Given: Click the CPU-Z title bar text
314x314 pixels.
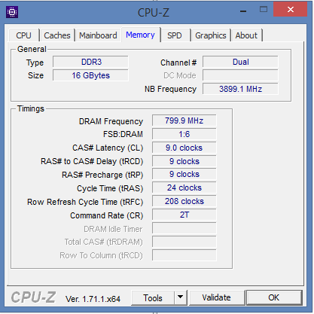Looking at the screenshot, I should point(154,13).
